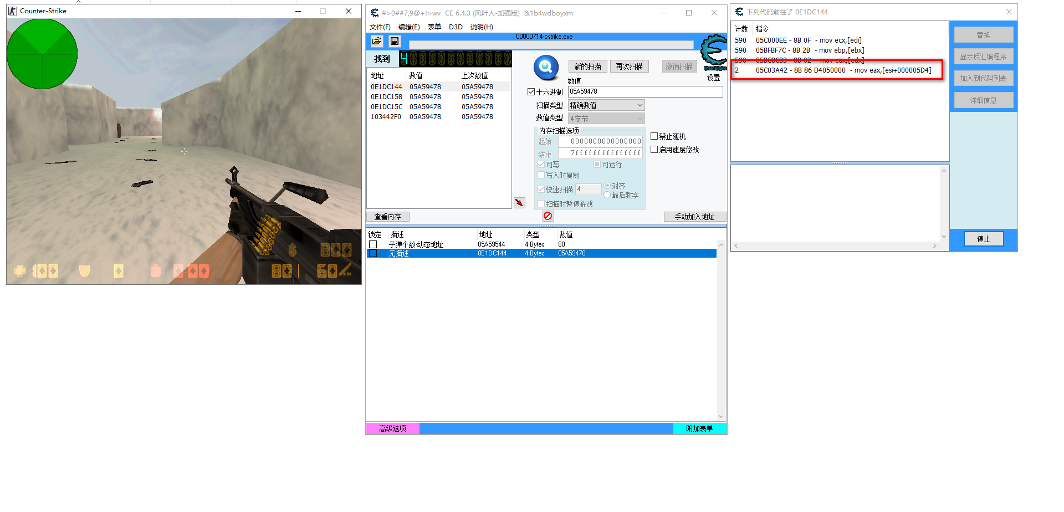Screen dimensions: 1064x512
Task: Open the 数值类型 dropdown
Action: pos(606,119)
